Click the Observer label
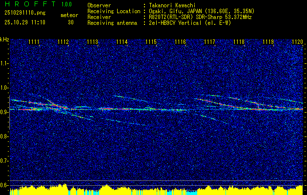 pos(99,5)
